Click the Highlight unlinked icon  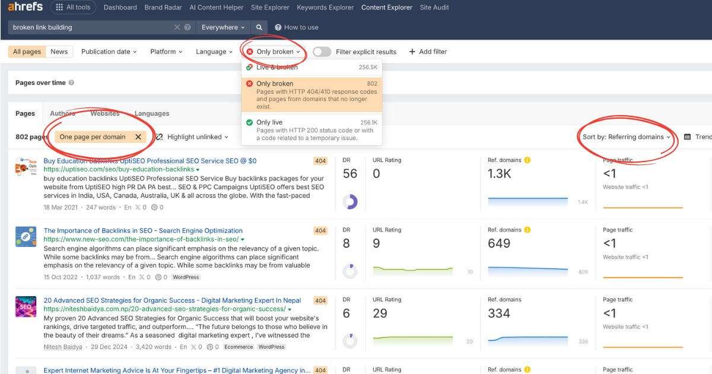pos(159,137)
